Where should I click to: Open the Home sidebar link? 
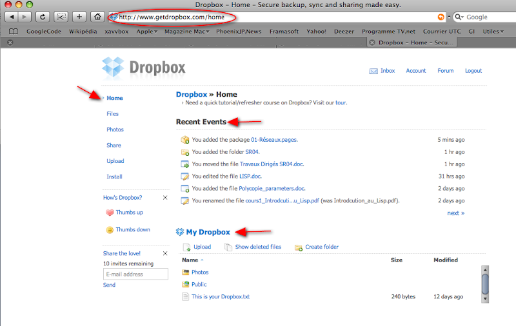pos(115,98)
